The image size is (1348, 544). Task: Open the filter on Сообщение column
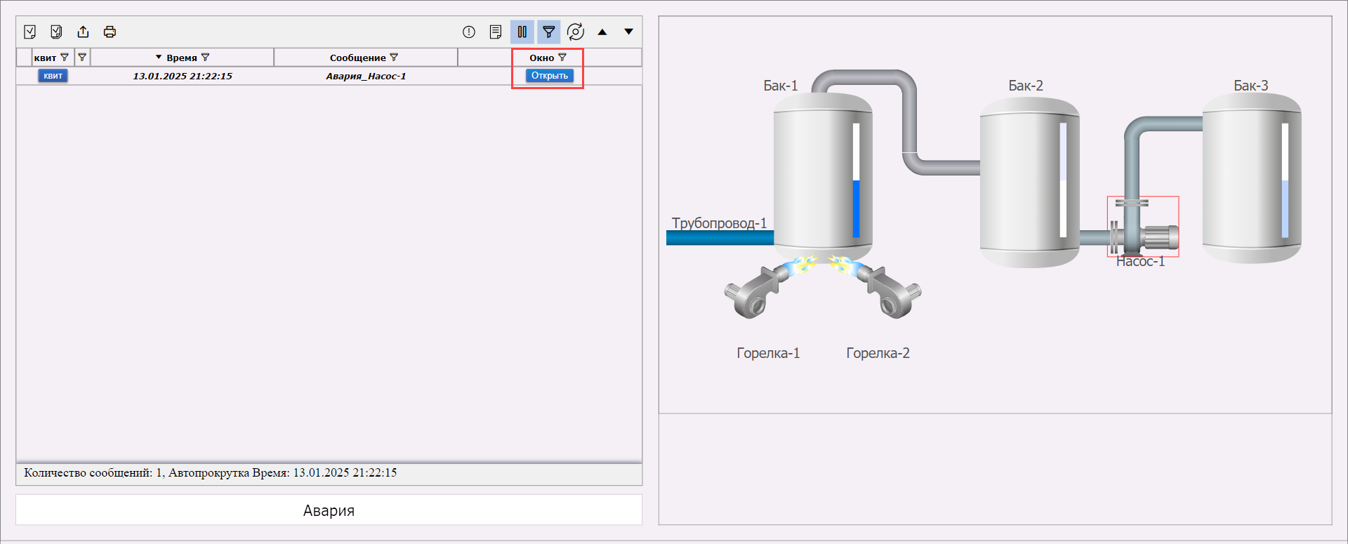[x=394, y=58]
